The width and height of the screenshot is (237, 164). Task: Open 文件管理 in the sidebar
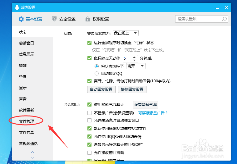32,121
